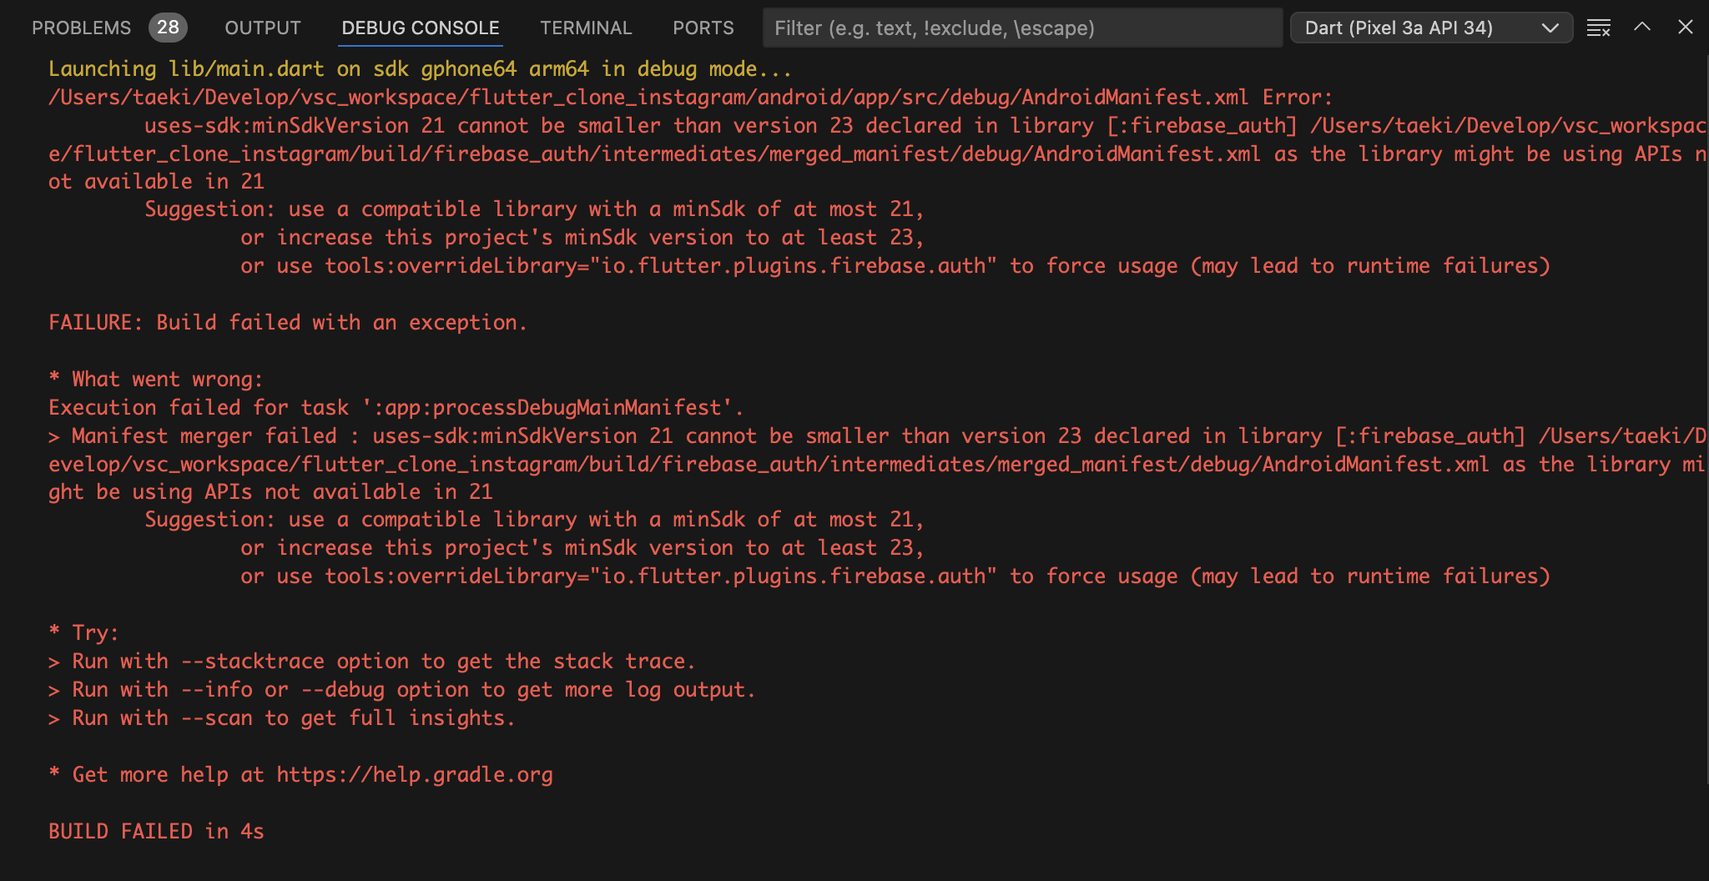Focus the console Filter input field
Image resolution: width=1709 pixels, height=881 pixels.
coord(1022,28)
